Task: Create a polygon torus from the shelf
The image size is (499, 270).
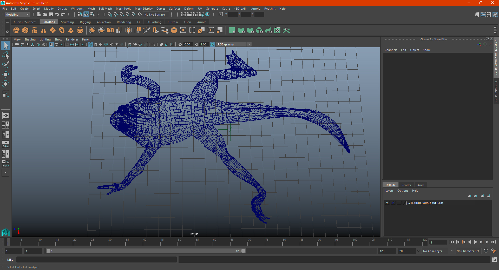Action: pos(62,30)
